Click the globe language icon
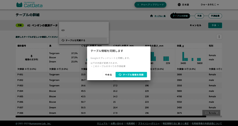The height and width of the screenshot is (126, 238). tap(179, 4)
